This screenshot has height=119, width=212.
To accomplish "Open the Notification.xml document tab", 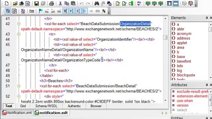I will click(17, 113).
